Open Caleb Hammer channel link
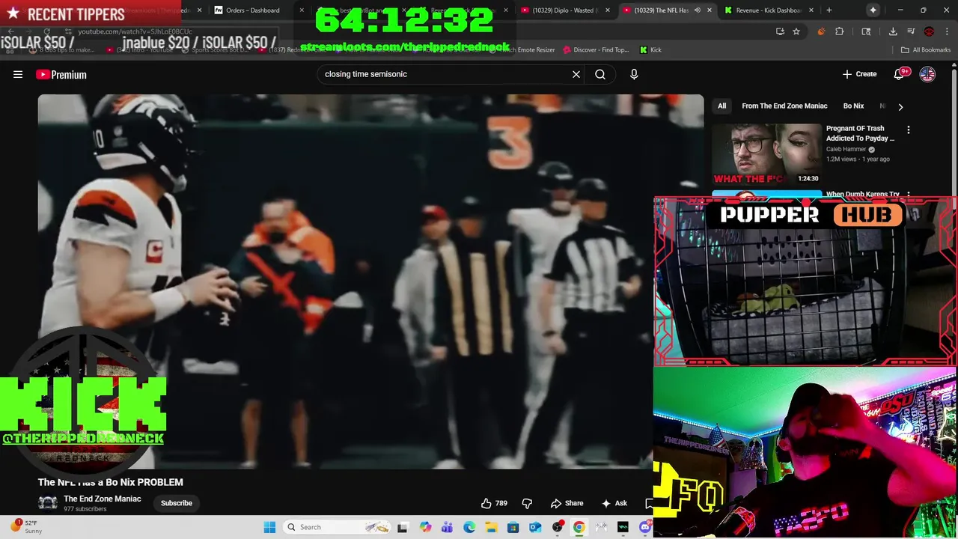The image size is (958, 539). [846, 149]
